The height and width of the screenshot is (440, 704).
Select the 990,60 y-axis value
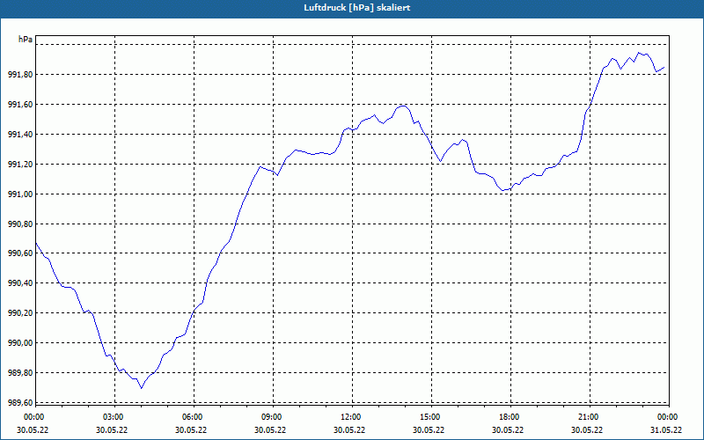[x=20, y=253]
